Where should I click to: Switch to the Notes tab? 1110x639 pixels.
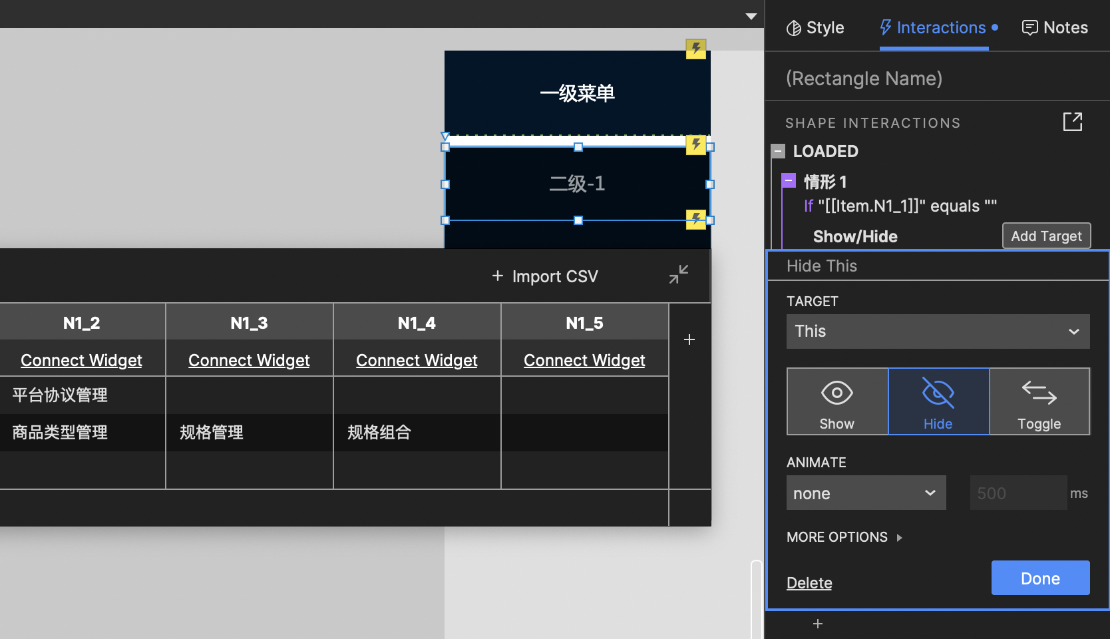click(x=1054, y=27)
